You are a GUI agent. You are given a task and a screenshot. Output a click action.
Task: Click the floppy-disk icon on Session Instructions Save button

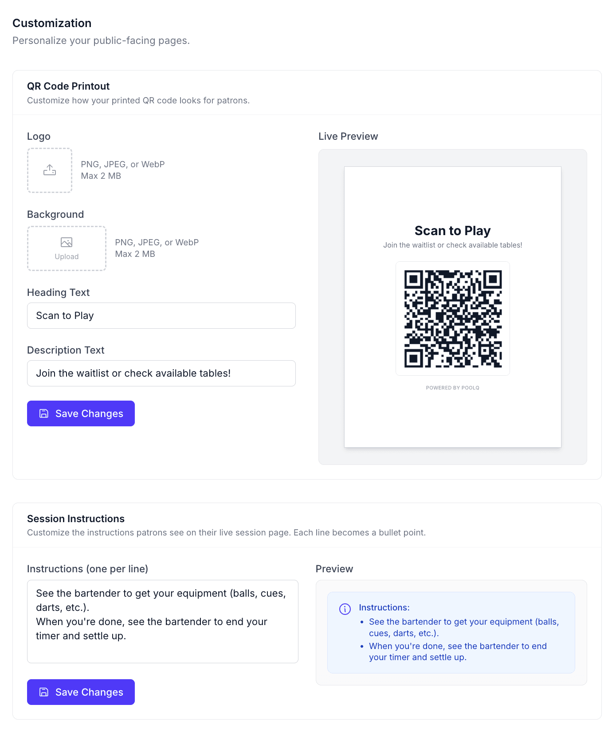click(x=44, y=692)
